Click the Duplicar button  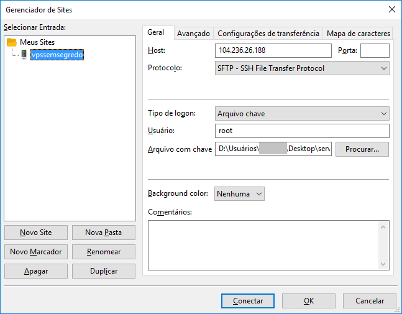tap(103, 271)
